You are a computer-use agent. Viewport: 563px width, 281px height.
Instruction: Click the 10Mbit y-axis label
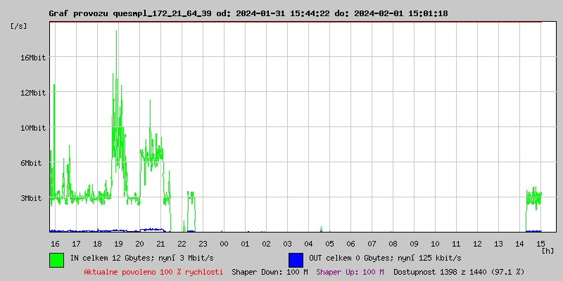click(x=33, y=128)
